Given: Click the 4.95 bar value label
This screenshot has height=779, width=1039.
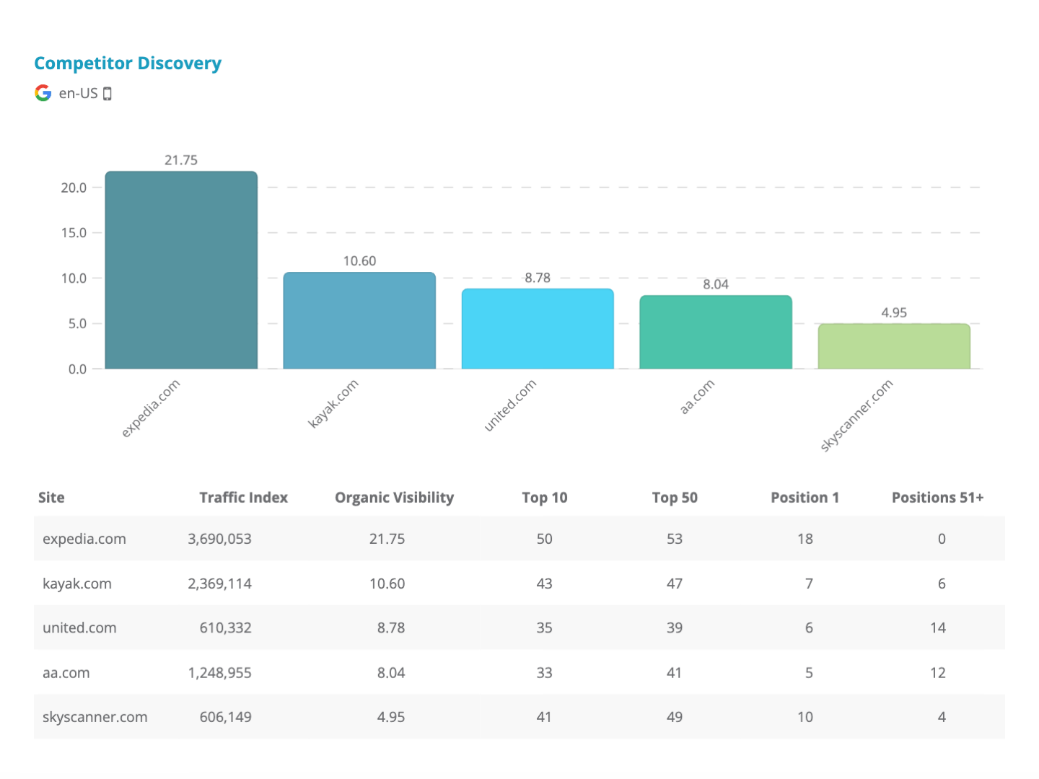Looking at the screenshot, I should click(894, 312).
